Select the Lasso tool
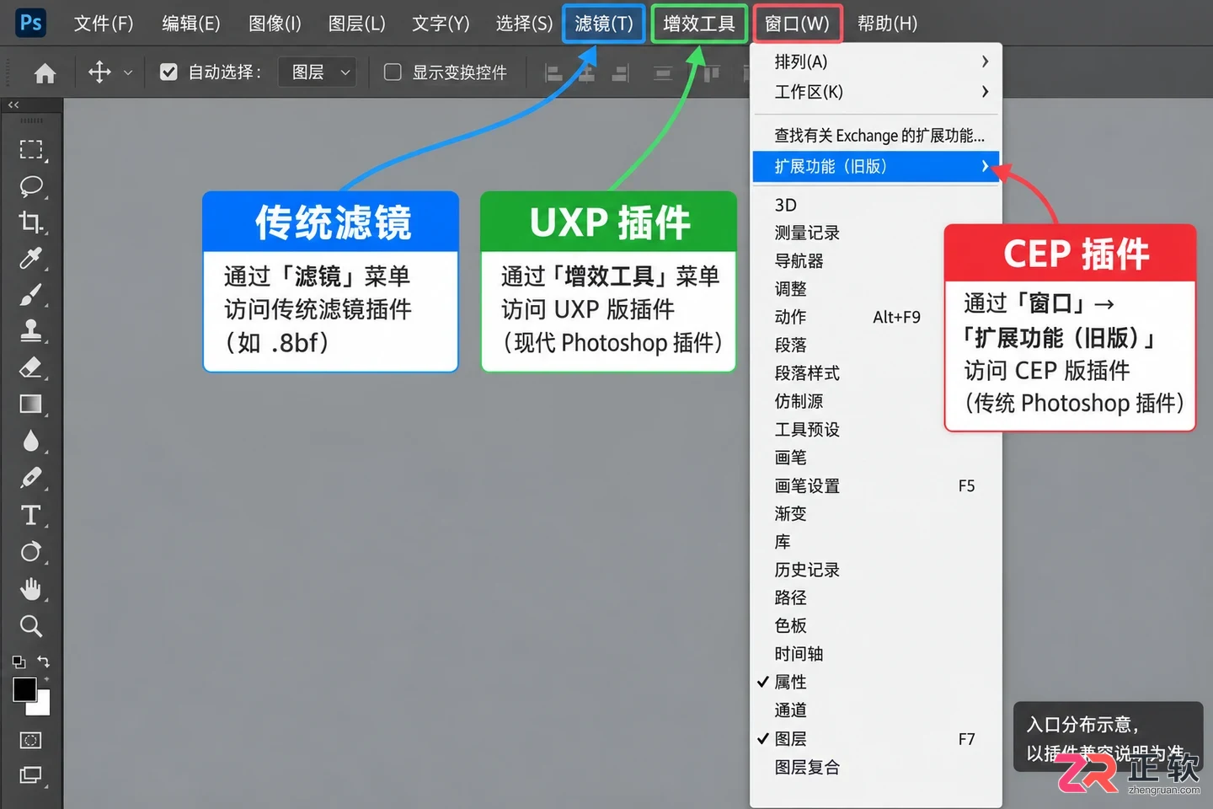This screenshot has width=1213, height=809. [x=31, y=186]
